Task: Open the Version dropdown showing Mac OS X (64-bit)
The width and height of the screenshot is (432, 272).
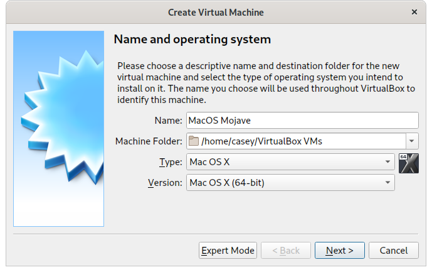Action: coord(290,183)
